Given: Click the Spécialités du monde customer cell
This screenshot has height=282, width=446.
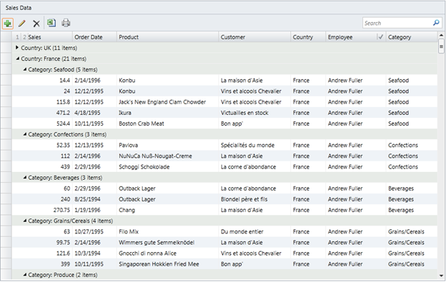Looking at the screenshot, I should 254,145.
